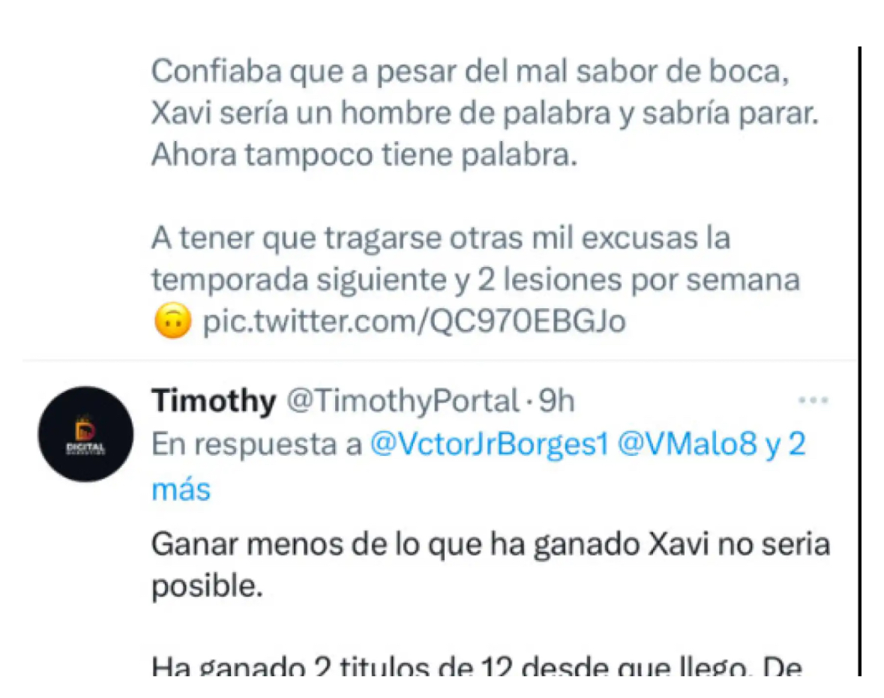The width and height of the screenshot is (884, 698).
Task: Click the "temporada siguiente y 2 lesiones" line
Action: (476, 280)
